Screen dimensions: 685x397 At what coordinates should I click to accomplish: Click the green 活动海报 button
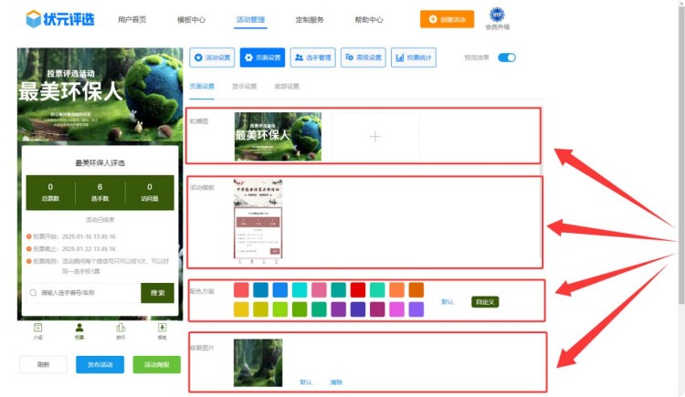156,364
